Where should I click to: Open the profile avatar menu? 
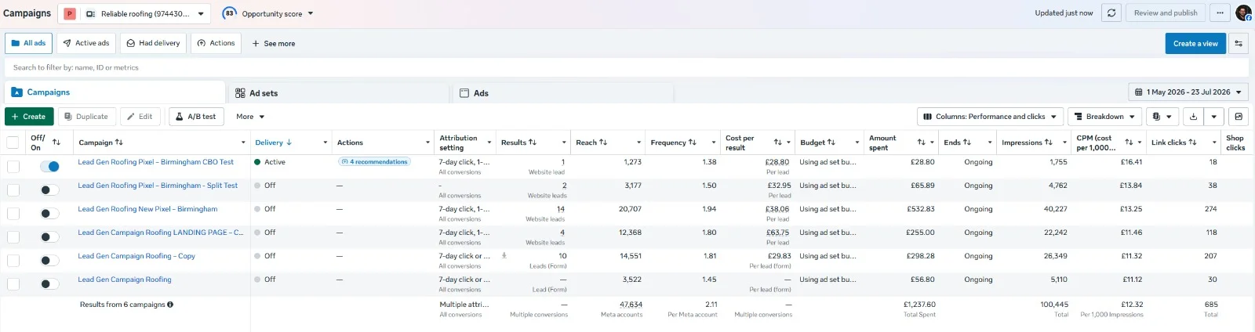coord(1243,13)
